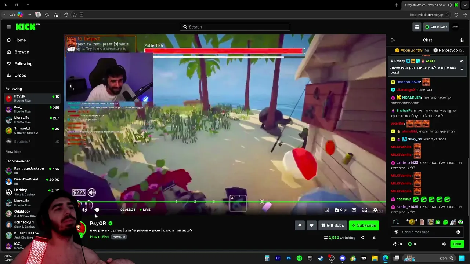This screenshot has height=264, width=470.
Task: Refresh the page in the browser
Action: point(456,15)
